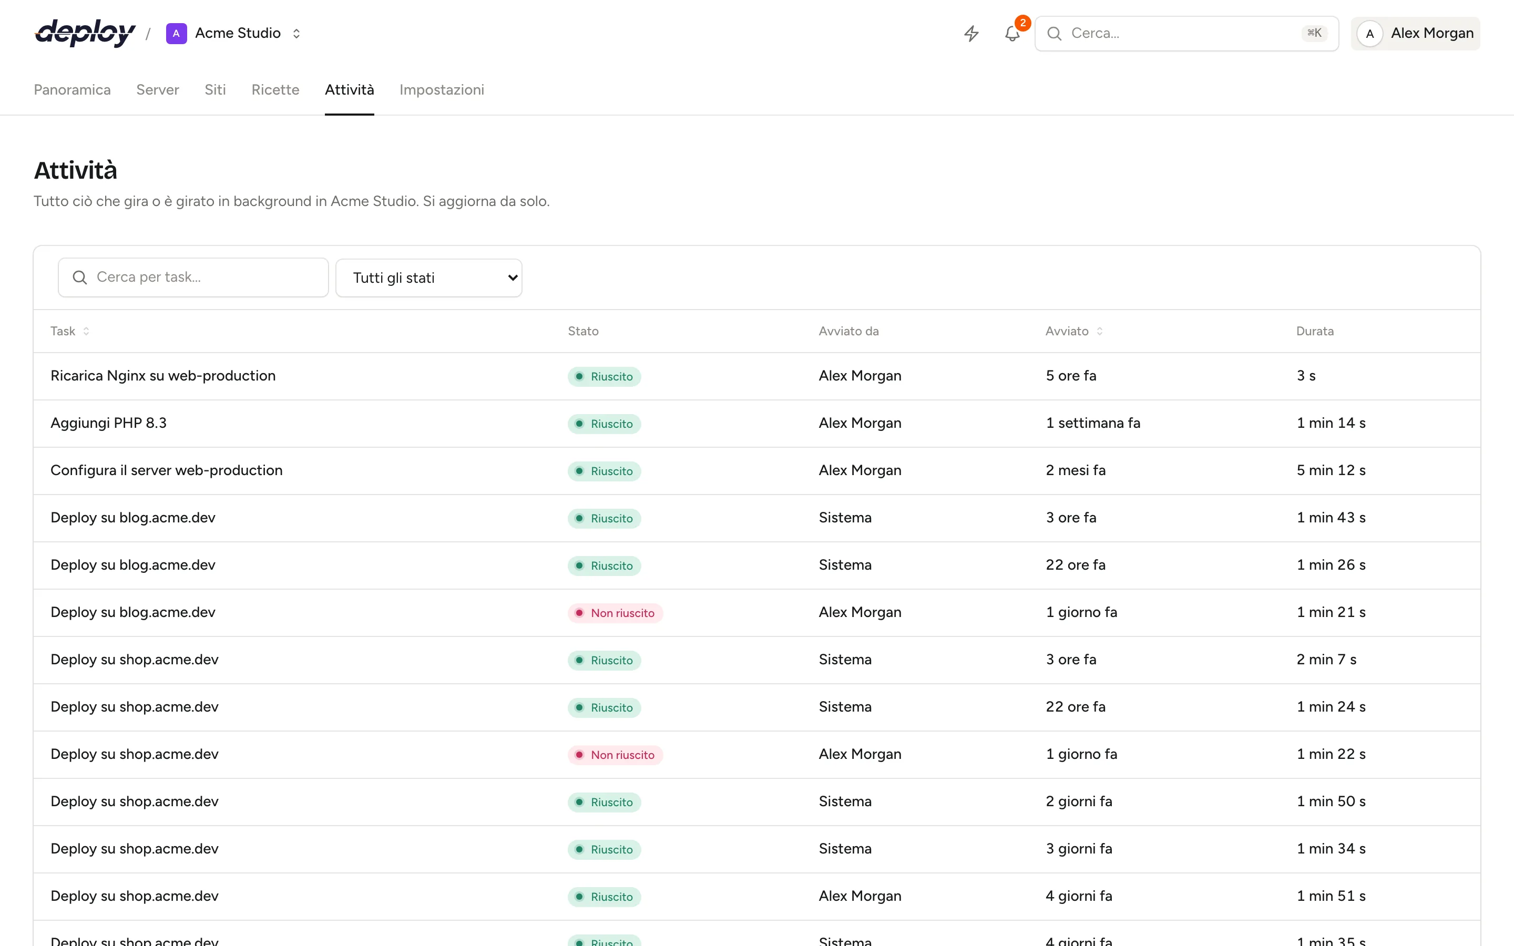Click the Alex Morgan avatar circle
Image resolution: width=1514 pixels, height=946 pixels.
point(1369,34)
